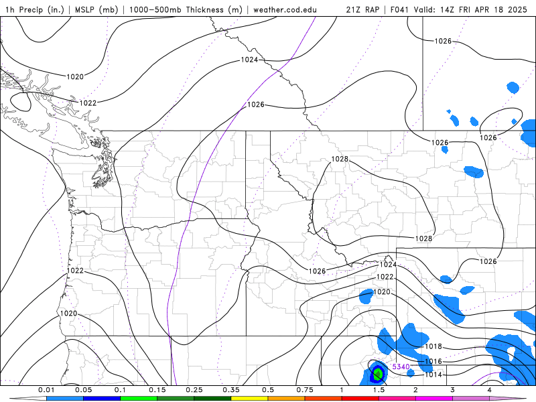Click the 'Valid: 14Z FRI APR 18 2025' text
This screenshot has width=536, height=402.
470,9
